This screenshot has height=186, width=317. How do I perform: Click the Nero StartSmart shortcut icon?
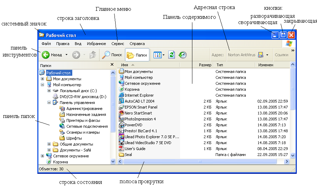(x=121, y=113)
